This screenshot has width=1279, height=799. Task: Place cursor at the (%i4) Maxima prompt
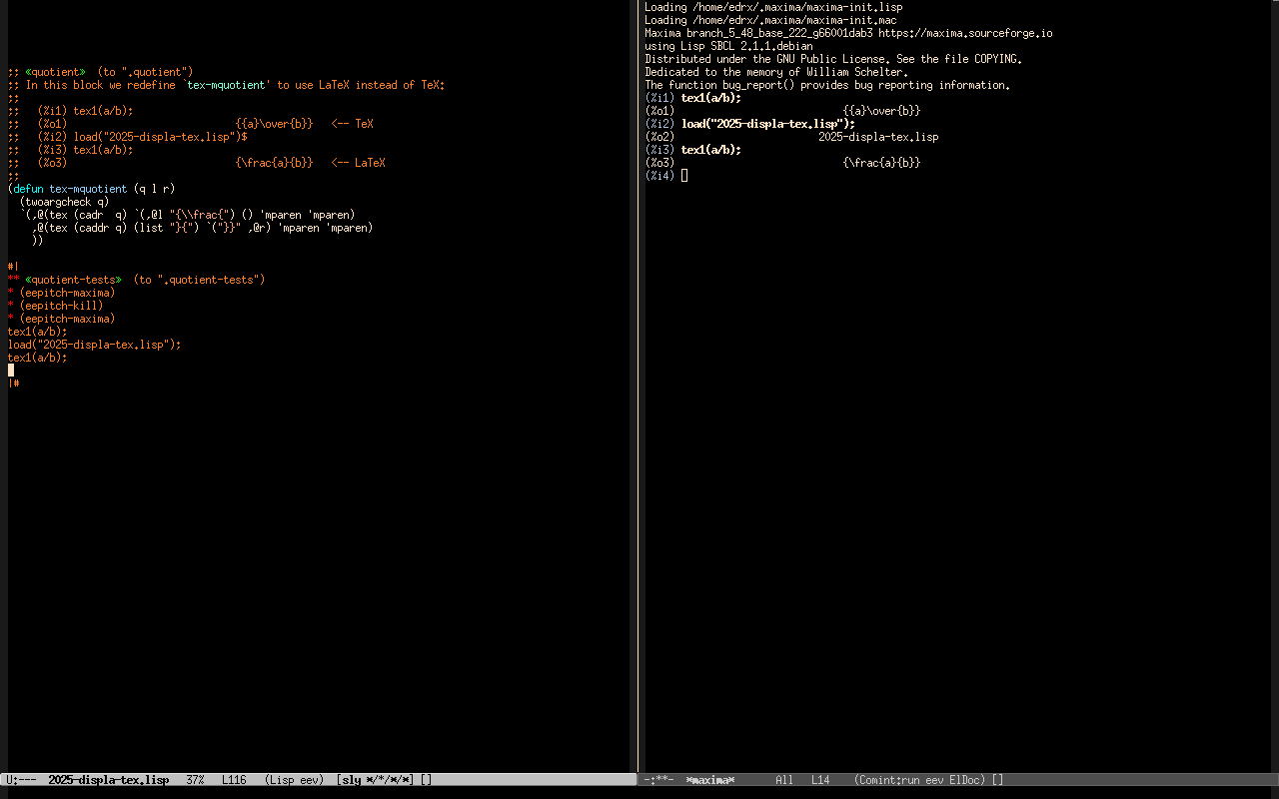pos(684,176)
